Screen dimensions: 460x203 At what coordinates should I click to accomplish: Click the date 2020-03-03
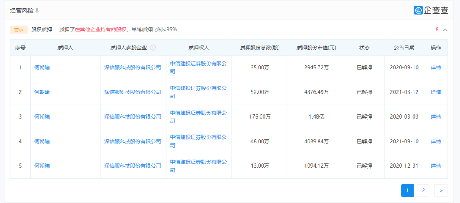pyautogui.click(x=404, y=117)
